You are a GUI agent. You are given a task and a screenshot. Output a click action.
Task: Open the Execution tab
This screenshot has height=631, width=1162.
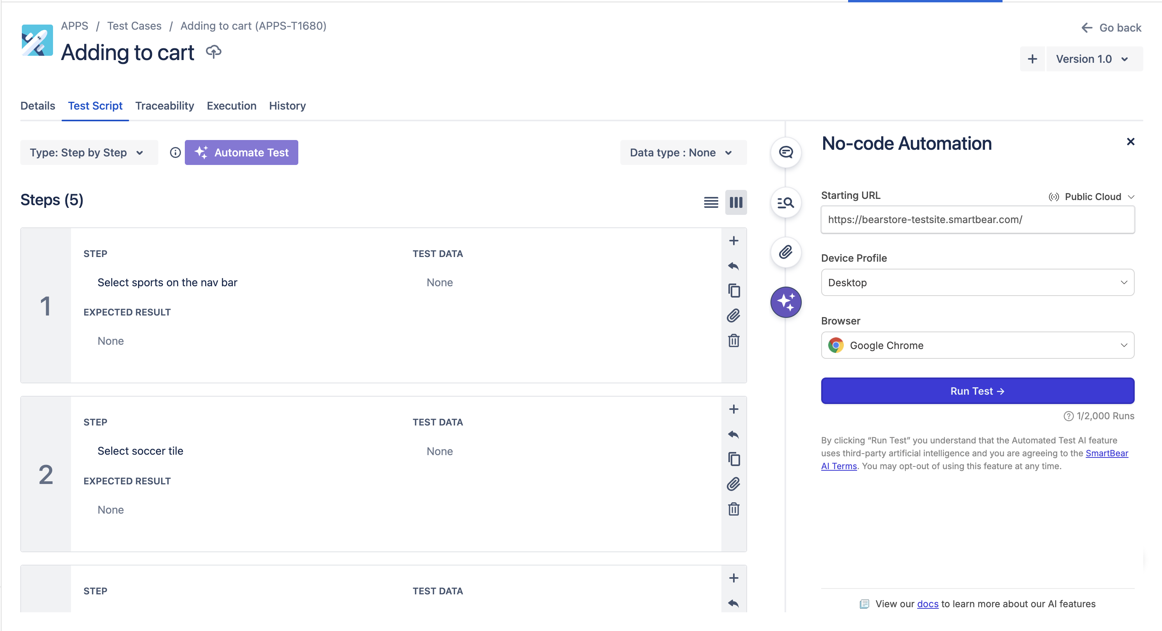(x=231, y=106)
